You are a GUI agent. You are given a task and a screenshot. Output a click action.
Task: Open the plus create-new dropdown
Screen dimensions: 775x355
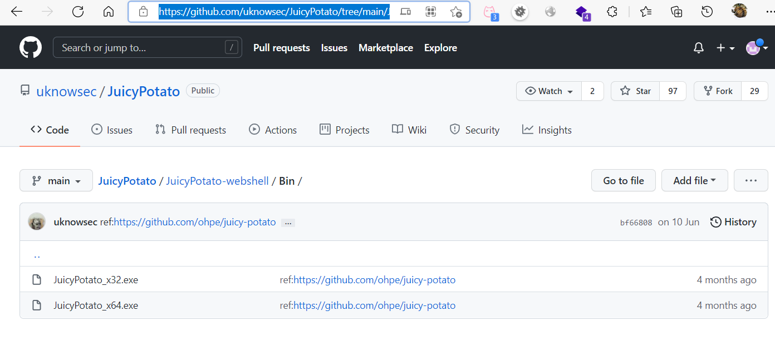tap(725, 48)
